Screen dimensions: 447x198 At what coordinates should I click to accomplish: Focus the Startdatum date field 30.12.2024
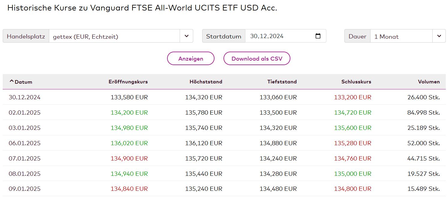(286, 36)
